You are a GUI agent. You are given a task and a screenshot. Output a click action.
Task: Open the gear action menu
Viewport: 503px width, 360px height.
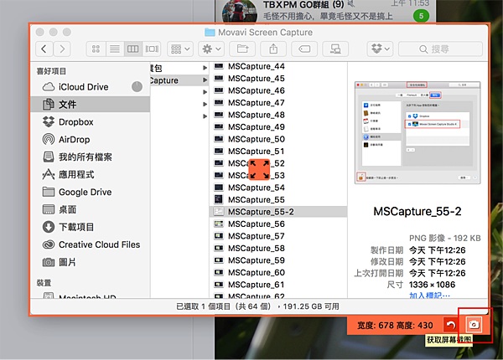pos(211,49)
